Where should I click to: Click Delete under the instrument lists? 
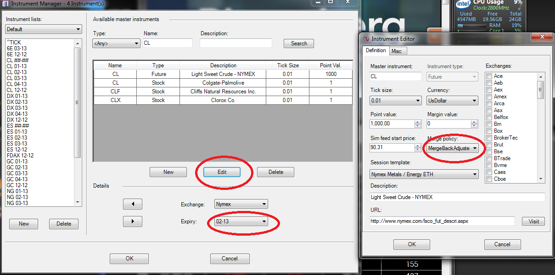point(64,224)
